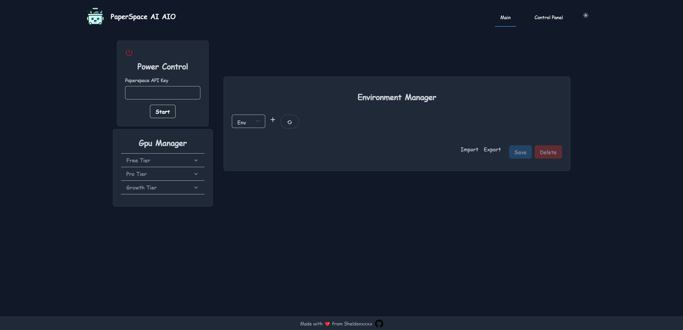Click the circular refresh environments icon
The image size is (683, 330).
289,122
